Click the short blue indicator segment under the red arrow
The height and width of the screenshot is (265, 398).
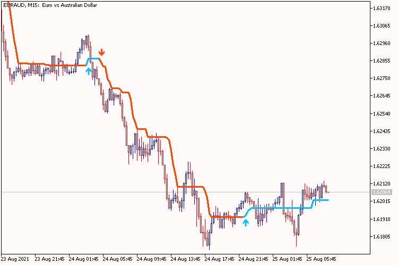point(93,59)
